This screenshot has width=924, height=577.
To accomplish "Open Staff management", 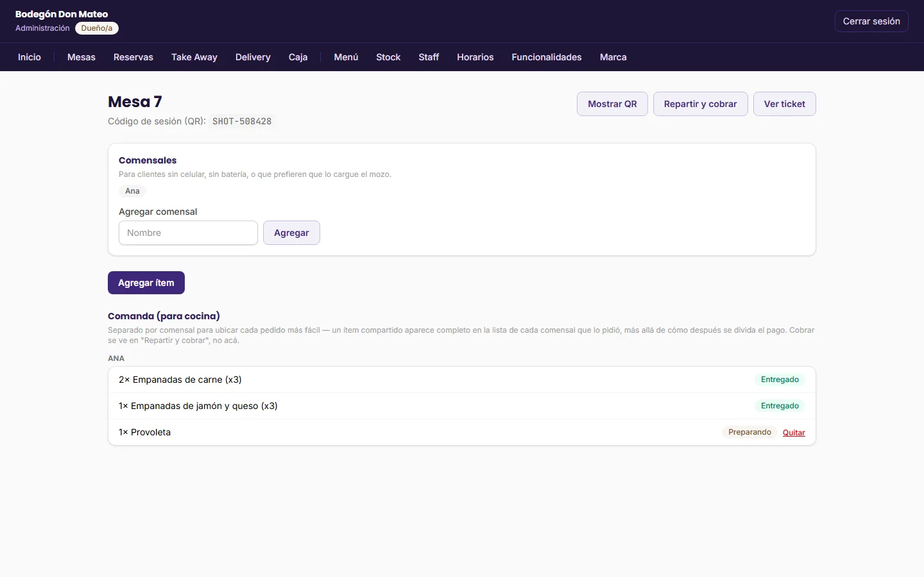I will (x=429, y=57).
